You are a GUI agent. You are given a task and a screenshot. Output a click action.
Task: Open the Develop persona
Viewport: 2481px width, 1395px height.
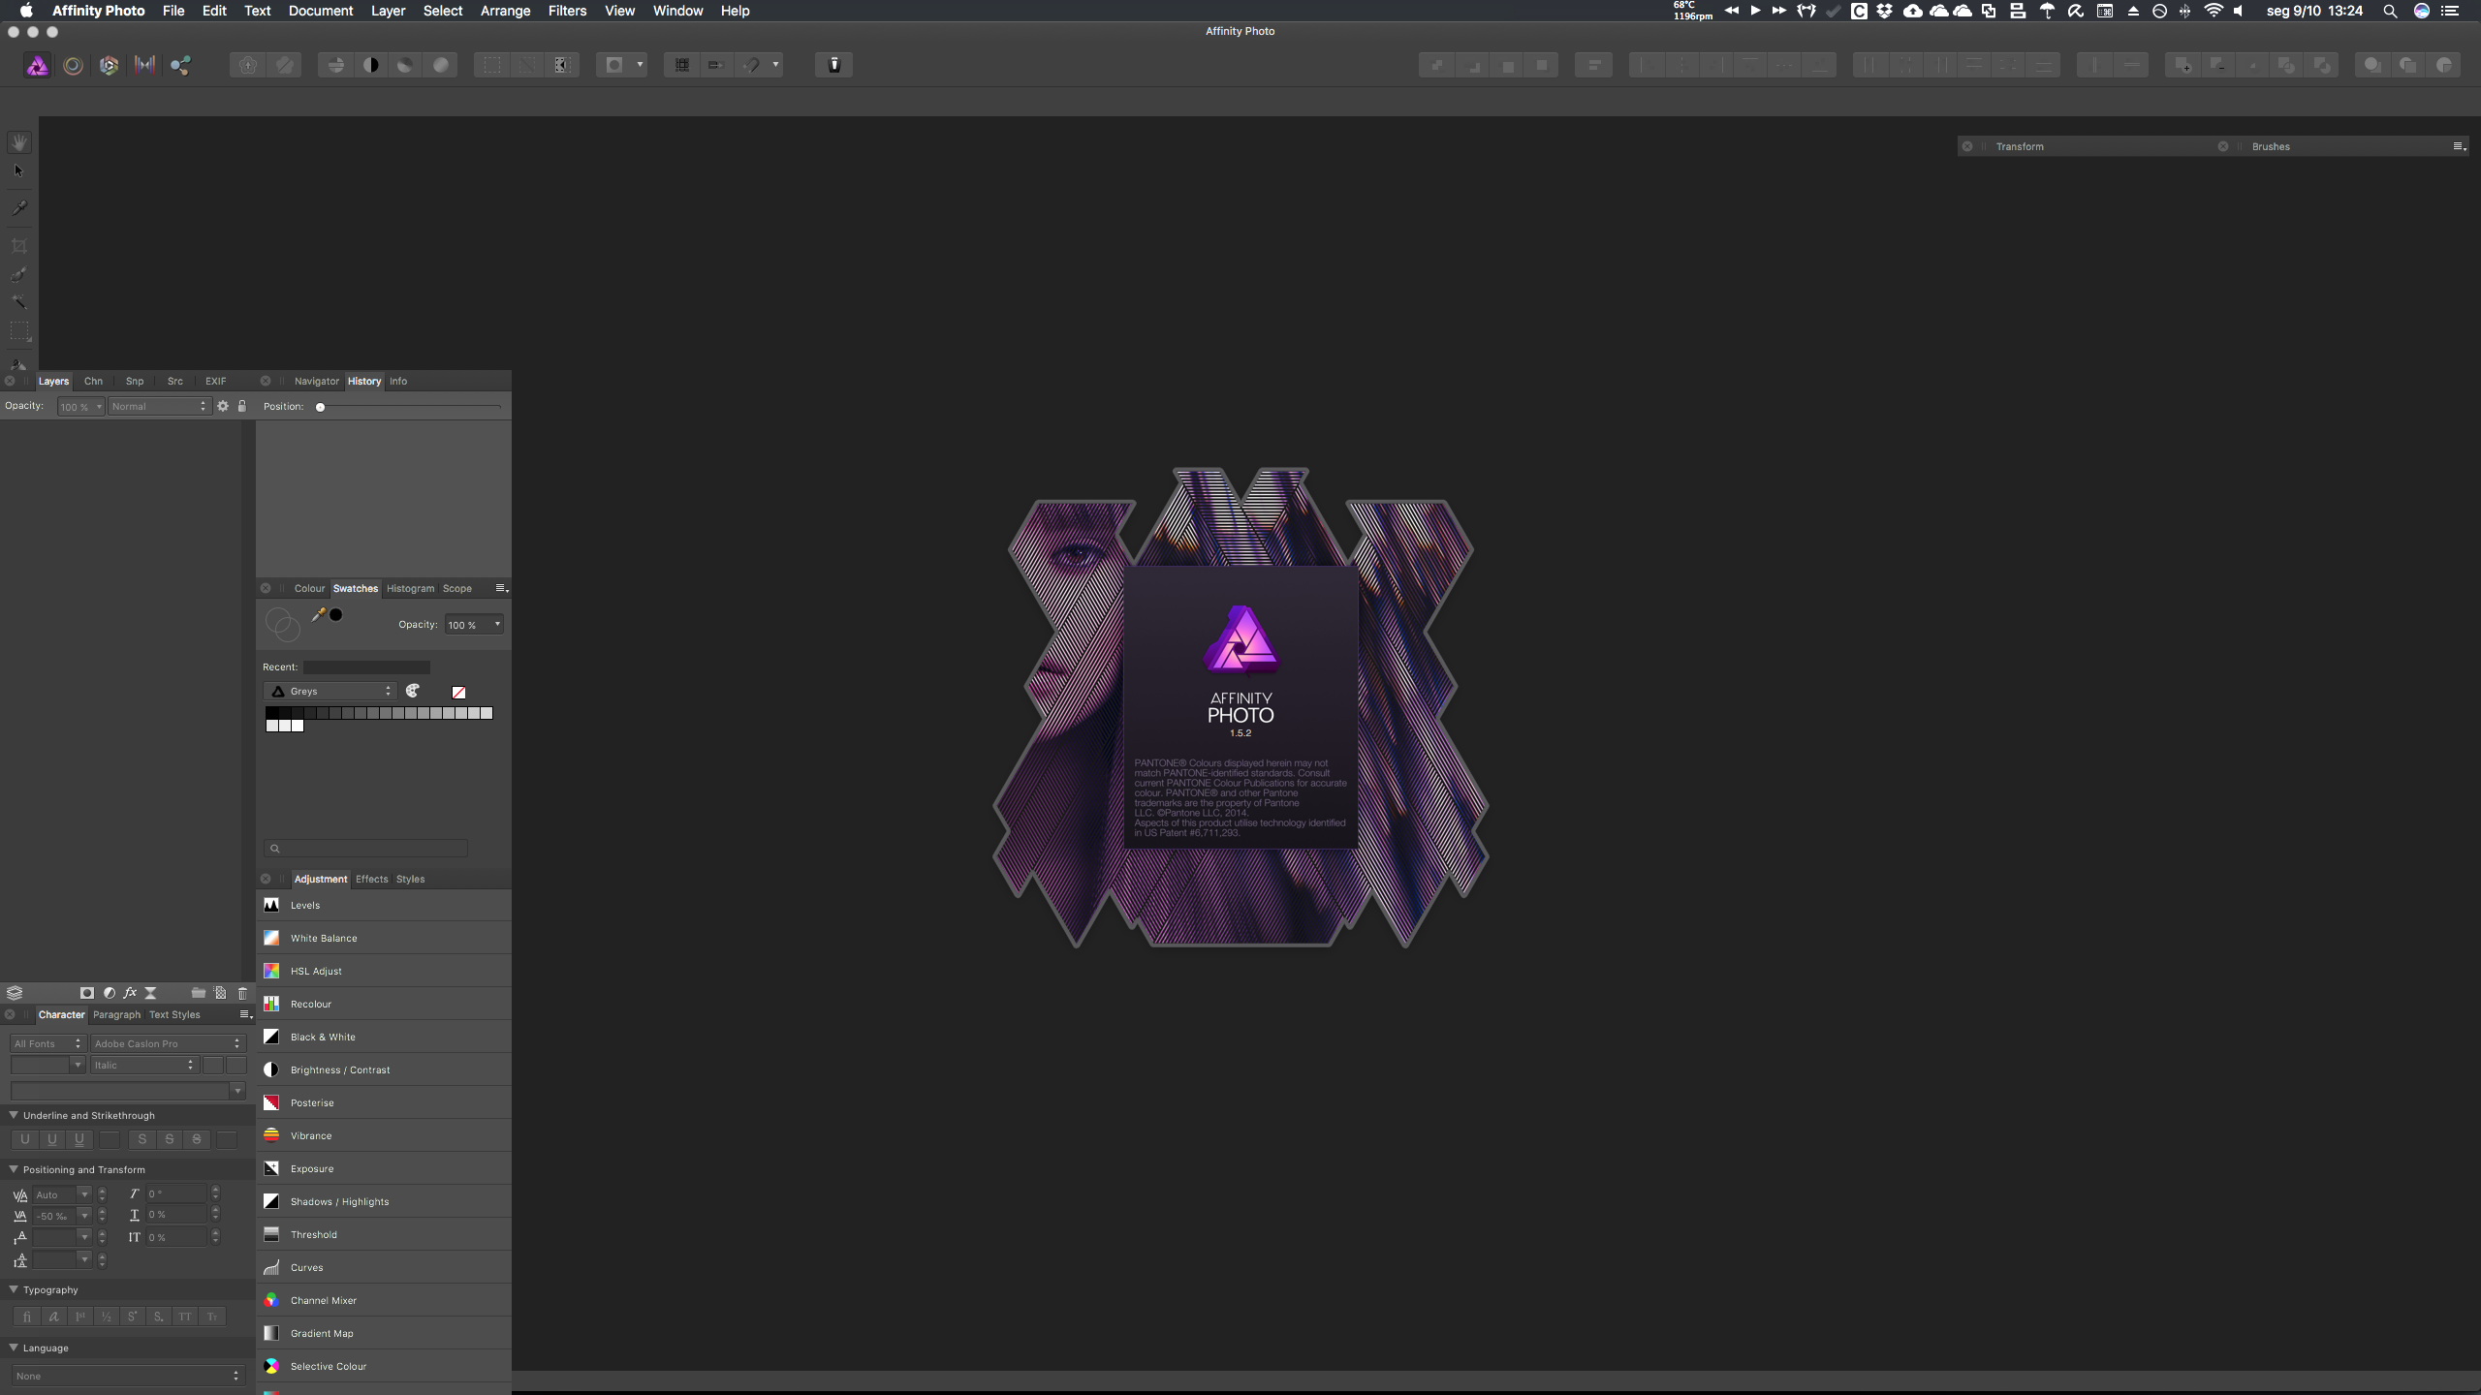point(109,65)
